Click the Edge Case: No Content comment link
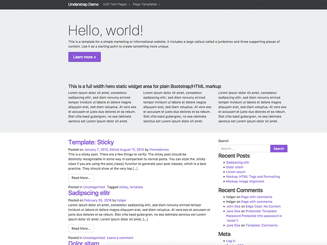 (263, 206)
